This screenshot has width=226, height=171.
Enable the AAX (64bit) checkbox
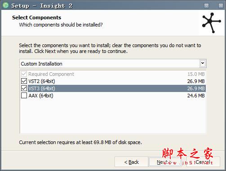coord(24,96)
